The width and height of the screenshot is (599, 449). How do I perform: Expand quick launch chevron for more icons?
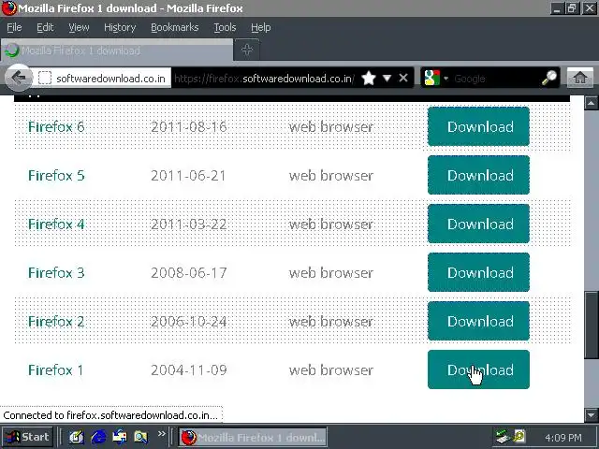[161, 433]
